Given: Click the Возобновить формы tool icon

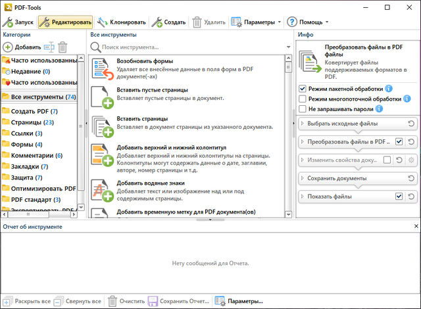Looking at the screenshot, I should 102,69.
